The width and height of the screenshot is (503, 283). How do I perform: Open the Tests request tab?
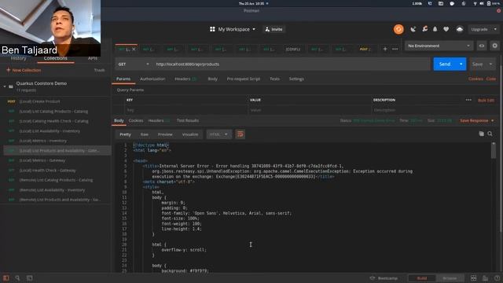(274, 79)
